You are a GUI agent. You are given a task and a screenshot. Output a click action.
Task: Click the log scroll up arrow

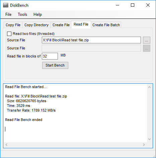tap(149, 87)
